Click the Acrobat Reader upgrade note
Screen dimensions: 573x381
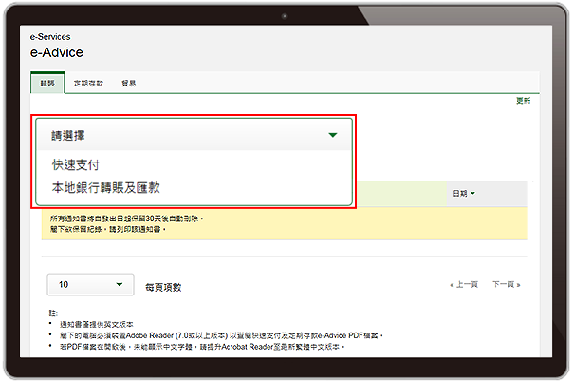click(202, 346)
